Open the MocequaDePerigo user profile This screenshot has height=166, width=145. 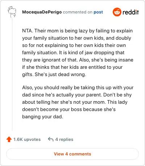point(42,12)
